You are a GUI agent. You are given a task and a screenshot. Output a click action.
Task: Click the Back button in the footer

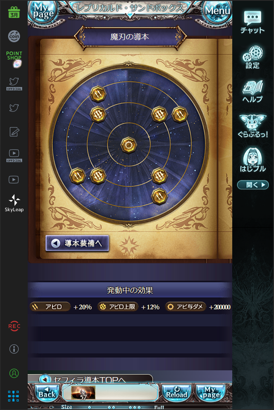(x=47, y=393)
